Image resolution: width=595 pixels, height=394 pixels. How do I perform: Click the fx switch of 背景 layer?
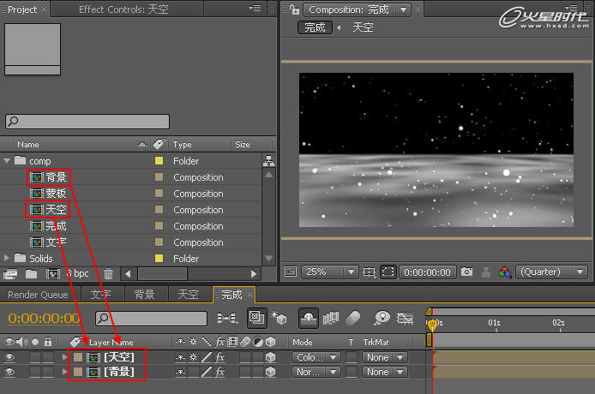point(220,372)
